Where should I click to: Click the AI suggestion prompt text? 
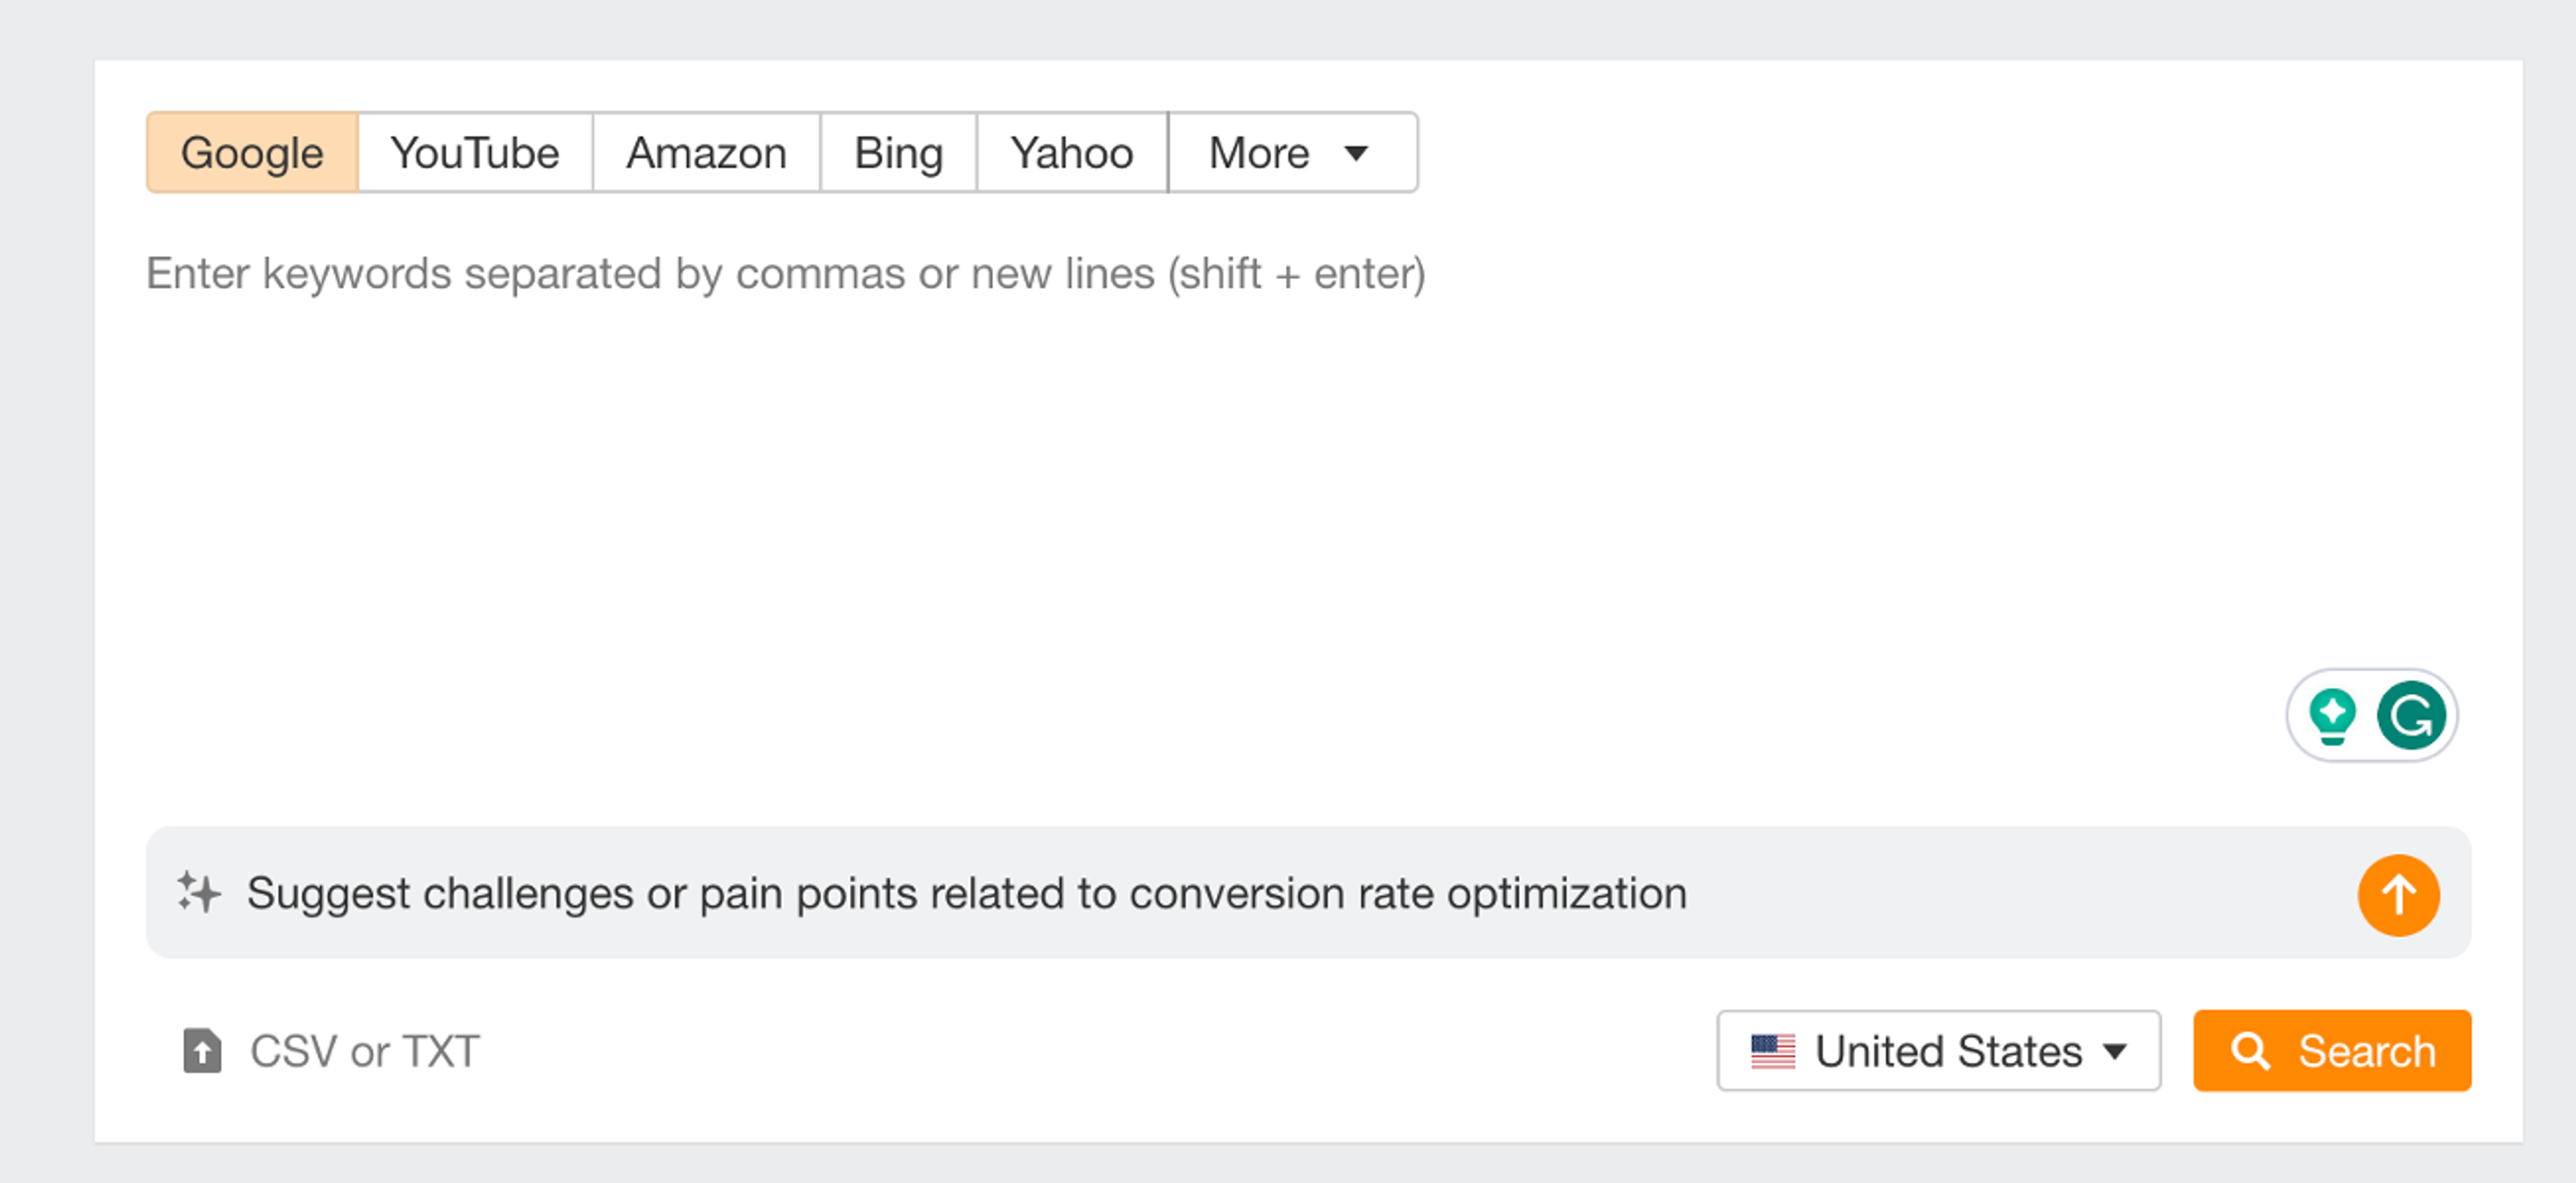[x=967, y=893]
